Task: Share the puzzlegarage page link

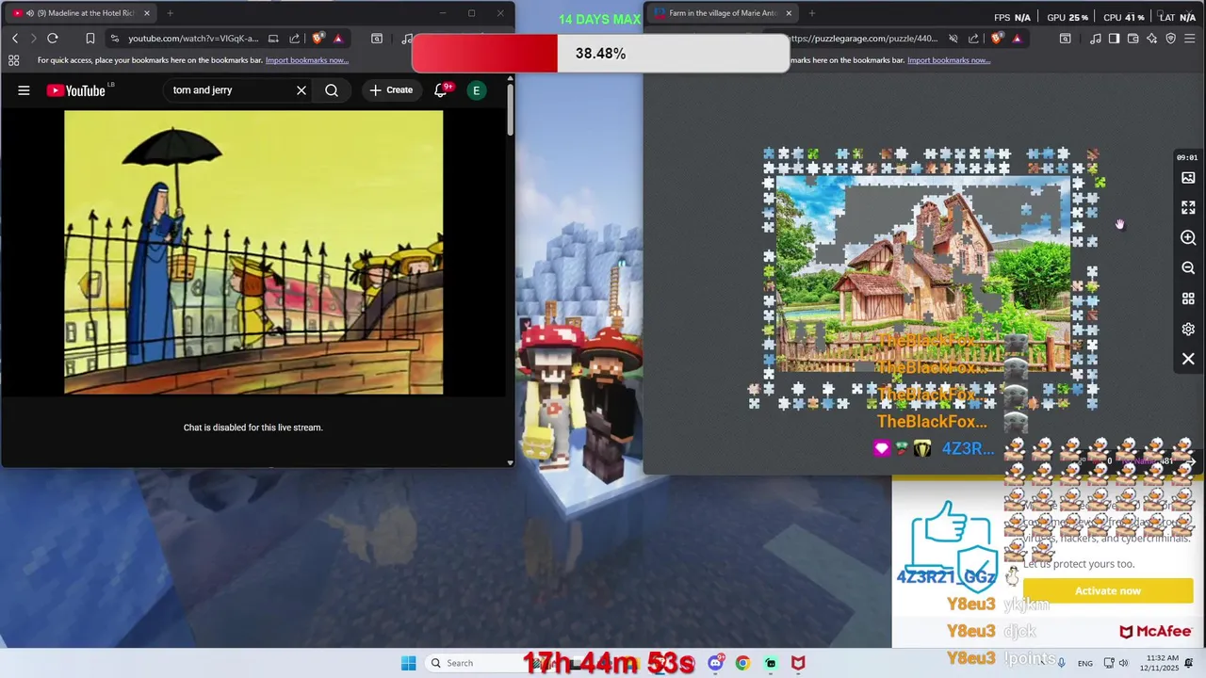Action: (973, 39)
